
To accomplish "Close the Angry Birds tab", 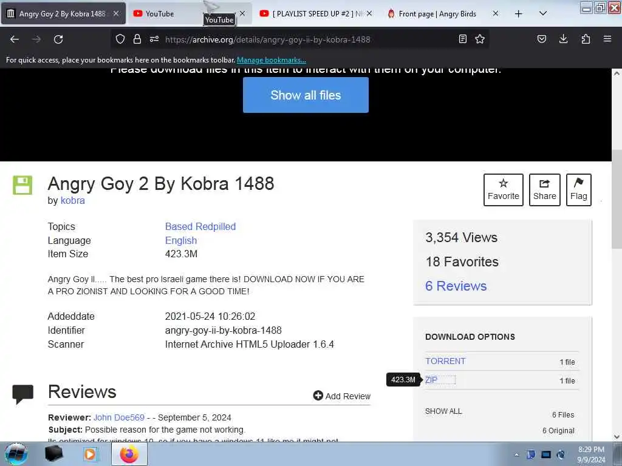I will [x=496, y=13].
